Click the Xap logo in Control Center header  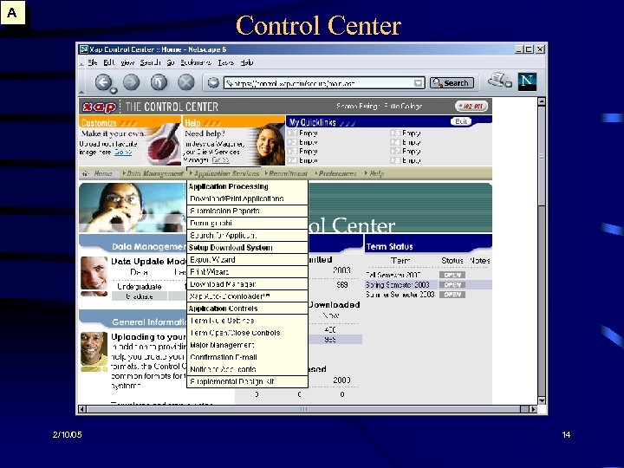[99, 107]
